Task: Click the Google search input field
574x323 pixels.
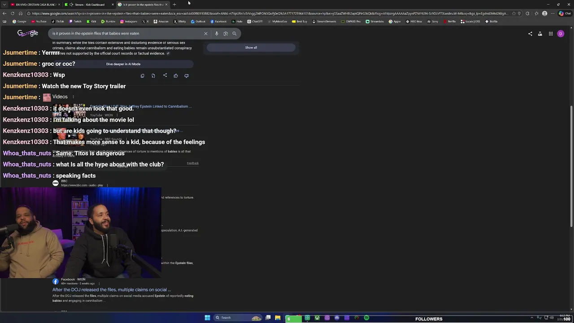Action: pyautogui.click(x=126, y=34)
